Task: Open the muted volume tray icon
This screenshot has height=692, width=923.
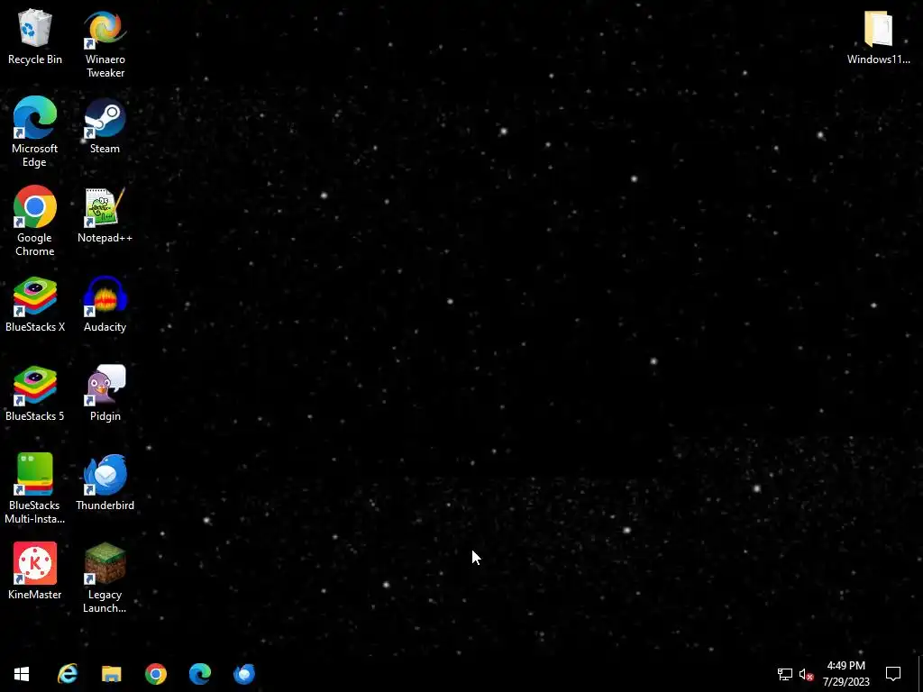Action: [x=806, y=674]
